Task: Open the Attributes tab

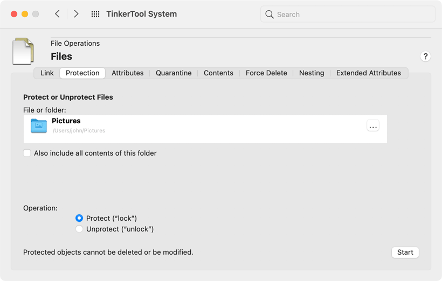Action: pos(127,73)
